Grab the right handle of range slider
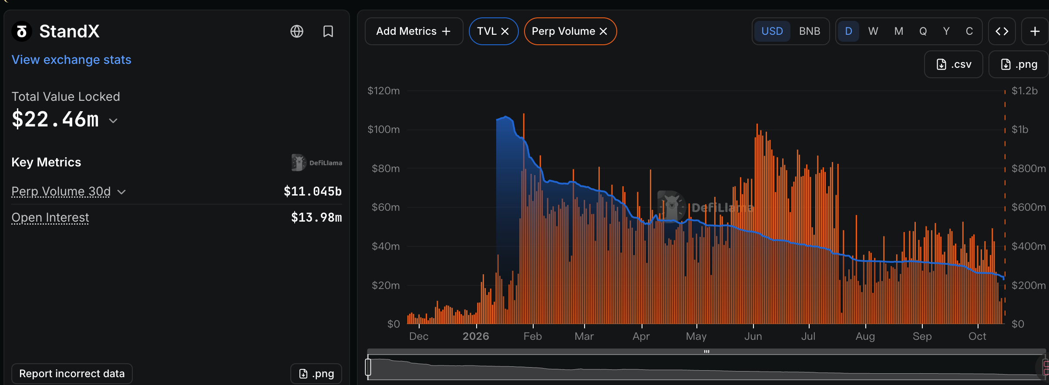 tap(1046, 367)
